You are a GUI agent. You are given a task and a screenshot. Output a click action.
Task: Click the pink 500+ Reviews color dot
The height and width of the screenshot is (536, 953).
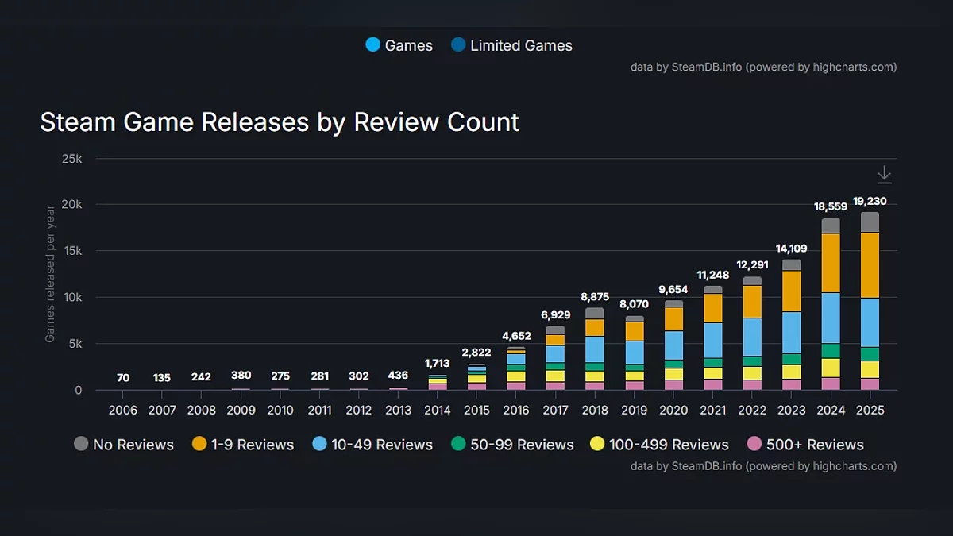[754, 444]
